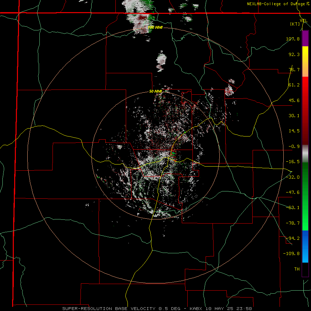
Task: Click the 45.6 legend value
Action: pyautogui.click(x=294, y=100)
